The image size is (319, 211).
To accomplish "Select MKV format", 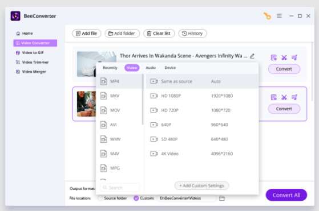I will tap(119, 96).
